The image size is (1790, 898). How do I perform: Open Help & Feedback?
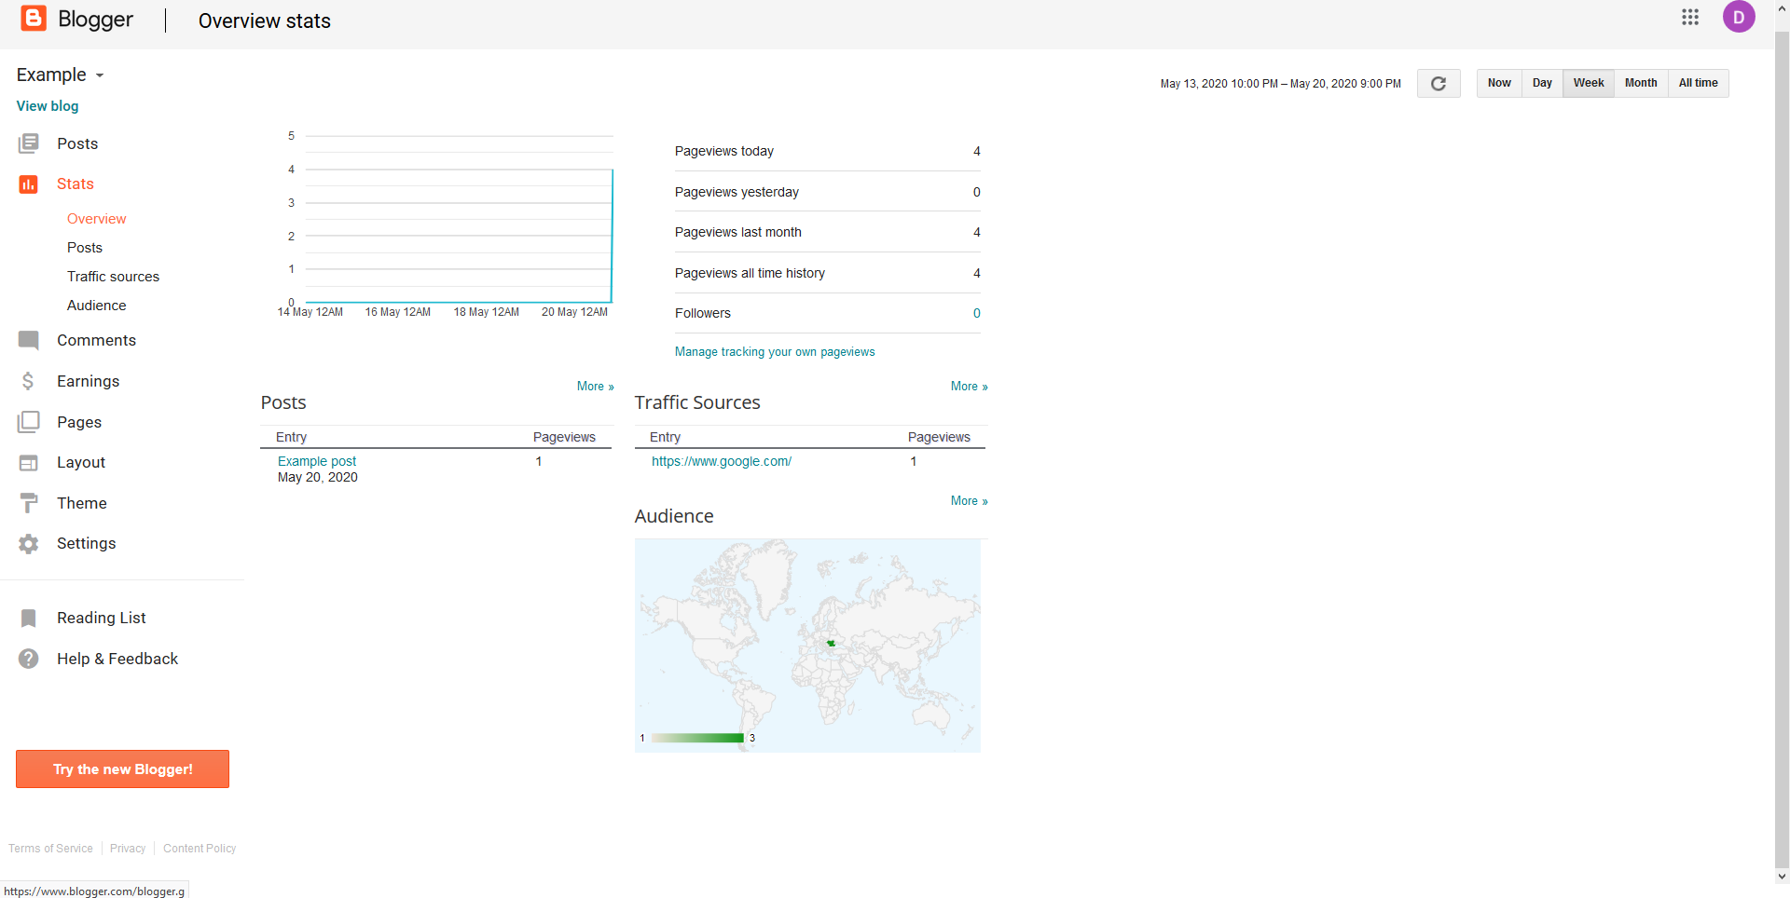point(117,659)
